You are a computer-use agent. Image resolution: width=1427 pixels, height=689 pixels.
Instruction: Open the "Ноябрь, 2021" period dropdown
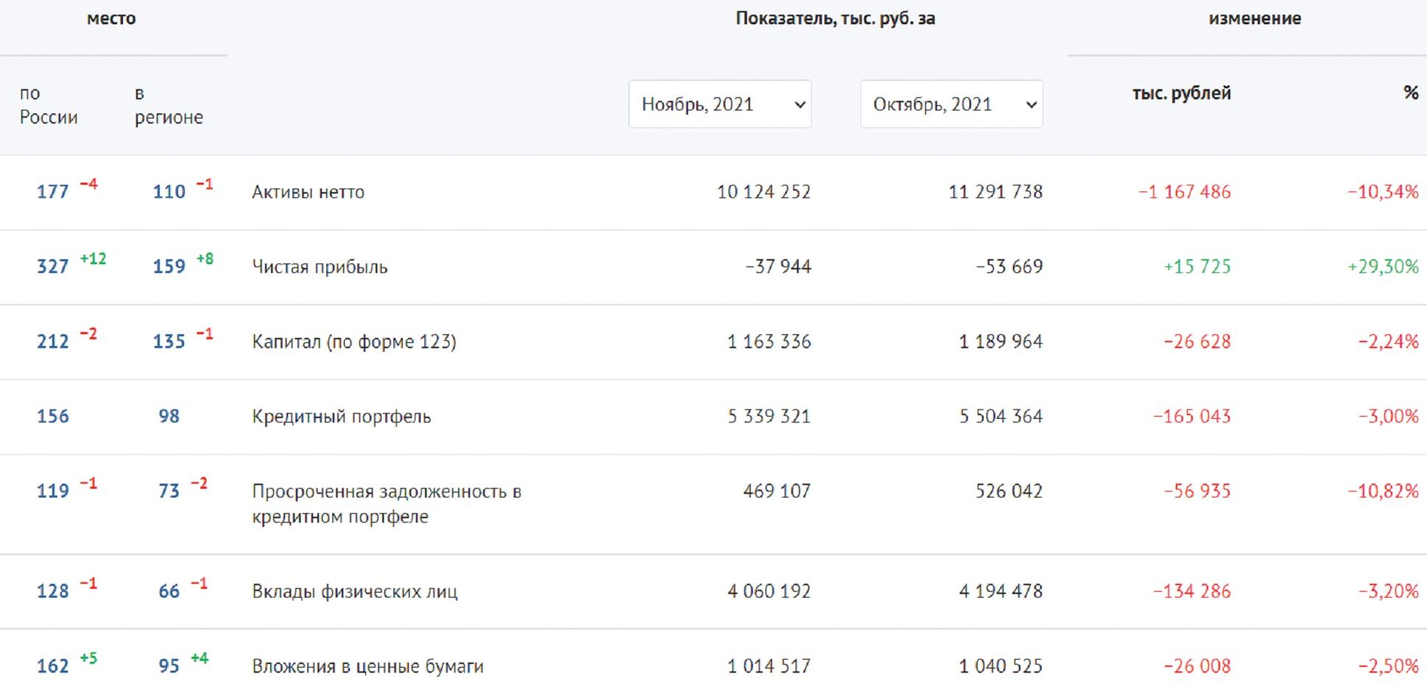pos(720,105)
